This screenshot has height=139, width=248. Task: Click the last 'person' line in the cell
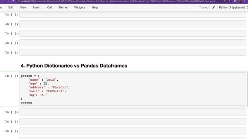26,103
